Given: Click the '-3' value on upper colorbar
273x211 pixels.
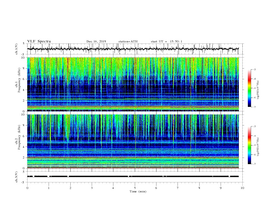Looking at the screenshot, I should point(254,69).
